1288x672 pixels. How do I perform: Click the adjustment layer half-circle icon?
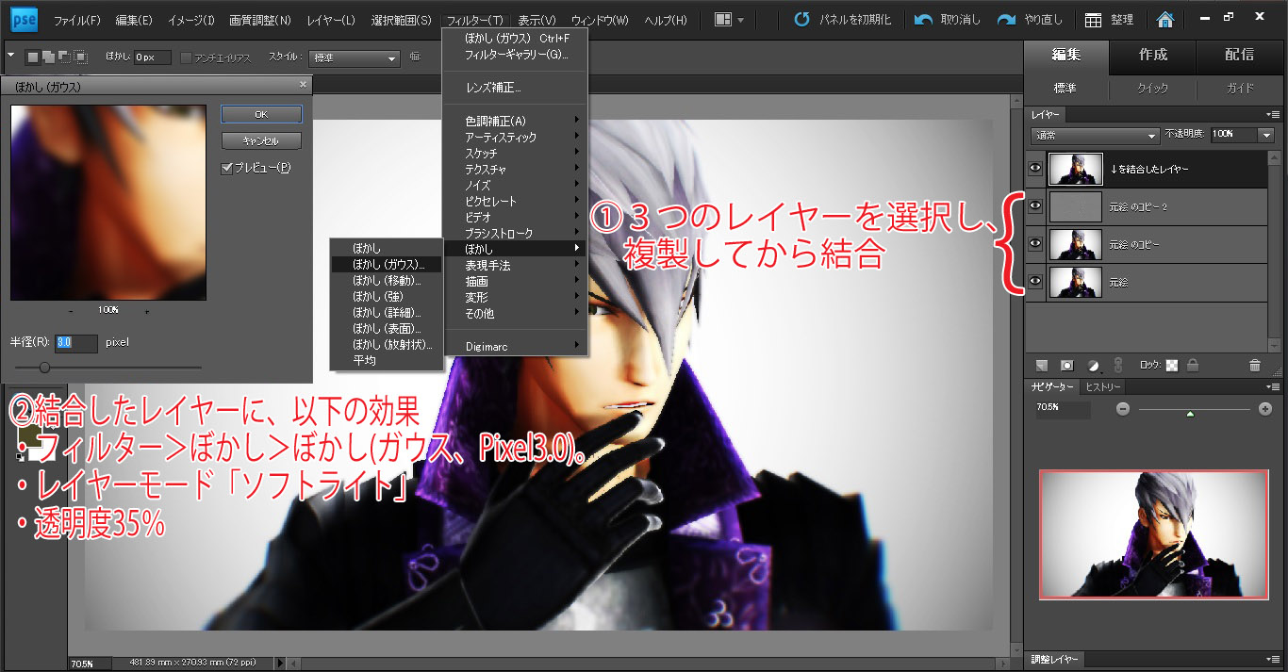(1094, 365)
